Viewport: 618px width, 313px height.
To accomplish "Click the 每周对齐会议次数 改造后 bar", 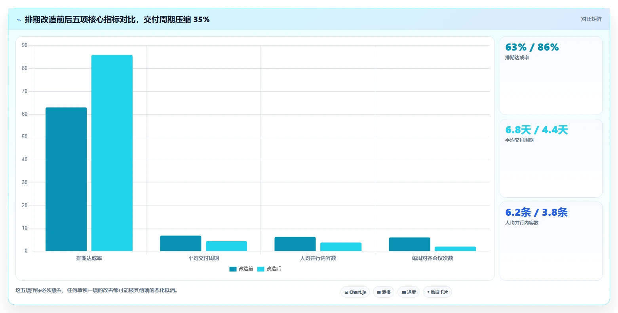I will click(455, 249).
